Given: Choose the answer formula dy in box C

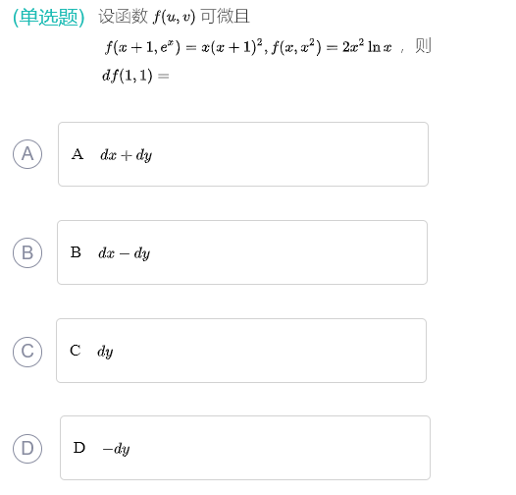Looking at the screenshot, I should pyautogui.click(x=105, y=352).
